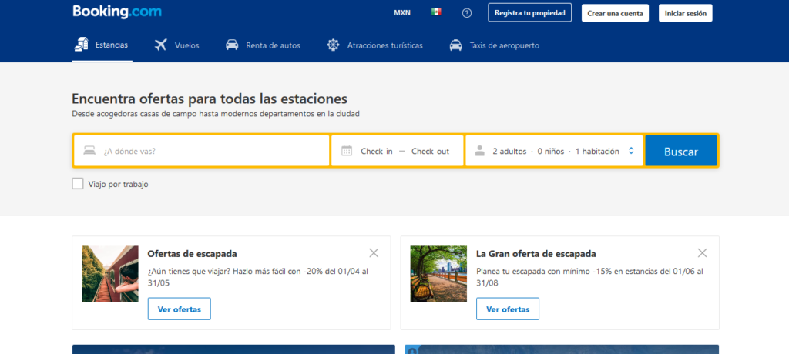Open the Vuelos tab
The image size is (789, 354).
point(176,45)
